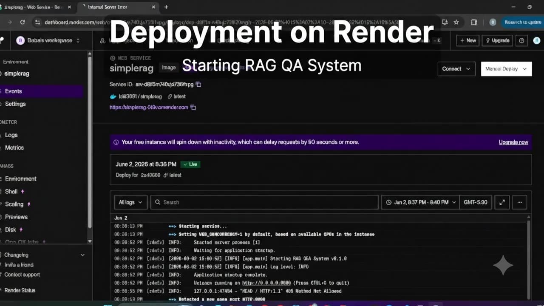Bookmark this page with the star icon
Viewport: 544px width, 306px height.
pos(456,22)
